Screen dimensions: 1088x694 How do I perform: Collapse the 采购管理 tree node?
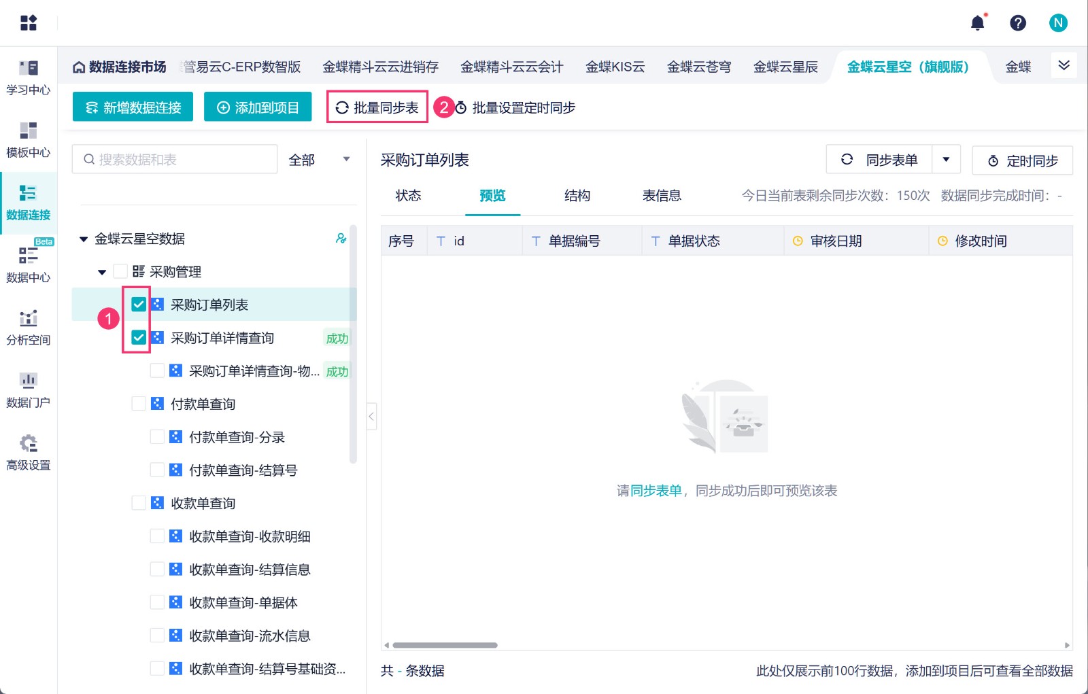pyautogui.click(x=102, y=273)
